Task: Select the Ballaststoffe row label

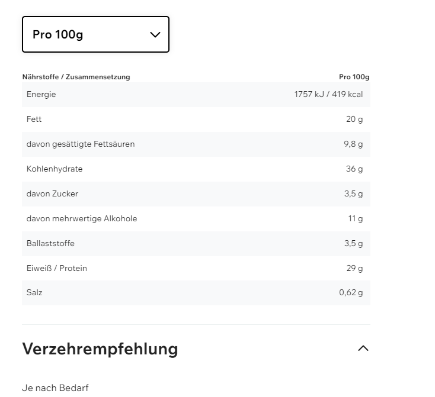Action: point(50,243)
